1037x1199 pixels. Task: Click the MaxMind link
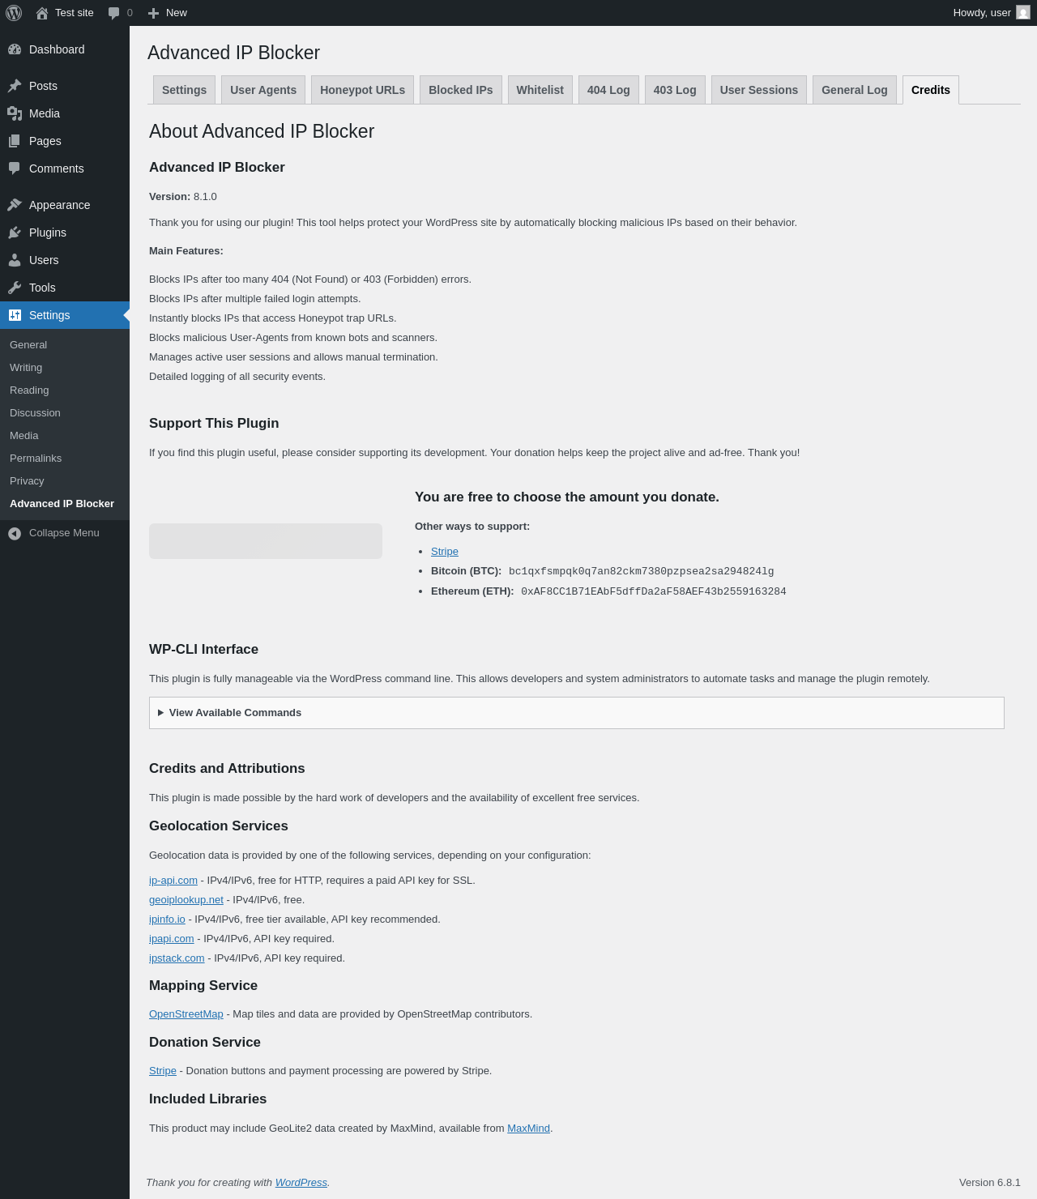[528, 1129]
